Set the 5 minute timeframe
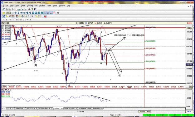Image resolution: width=195 pixels, height=117 pixels. [x=7, y=20]
